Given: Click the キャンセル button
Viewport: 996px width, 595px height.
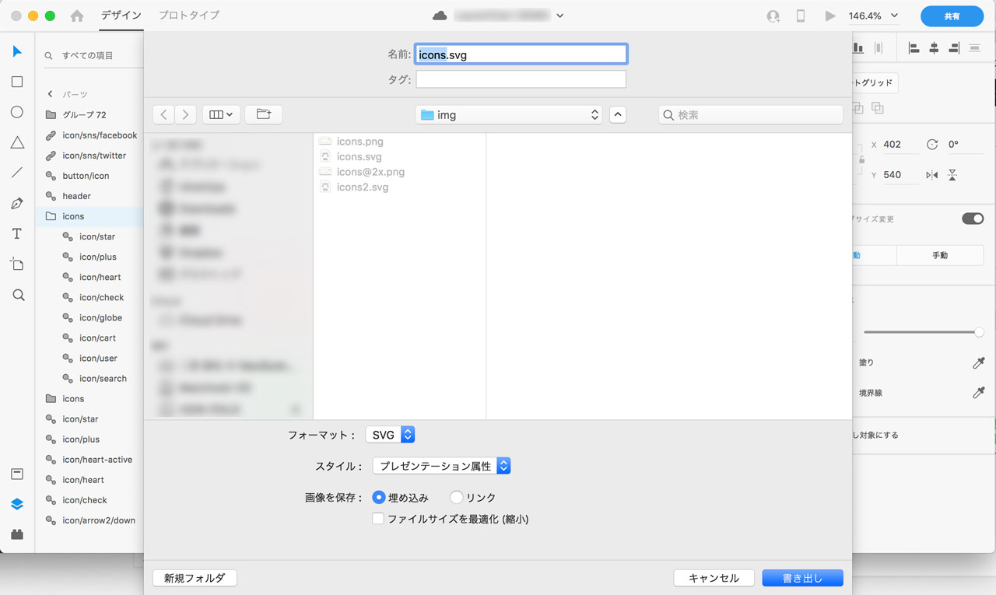Looking at the screenshot, I should [x=714, y=578].
